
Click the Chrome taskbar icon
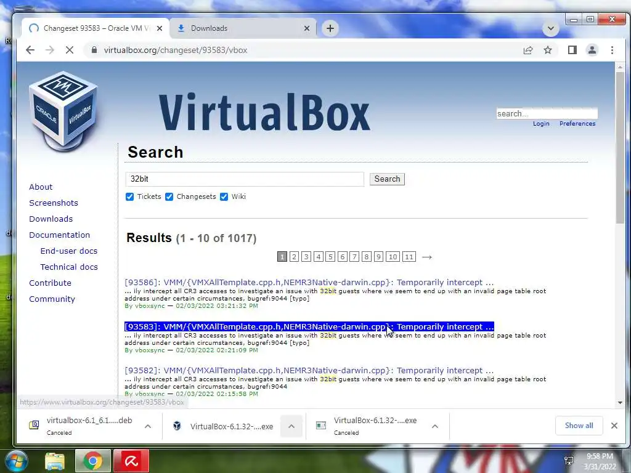pos(93,461)
